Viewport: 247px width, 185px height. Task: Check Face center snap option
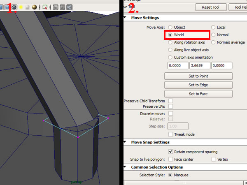coord(170,159)
